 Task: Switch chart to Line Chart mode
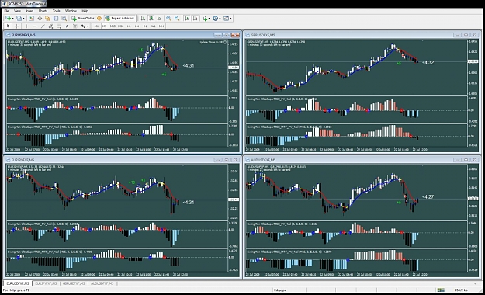tap(159, 19)
